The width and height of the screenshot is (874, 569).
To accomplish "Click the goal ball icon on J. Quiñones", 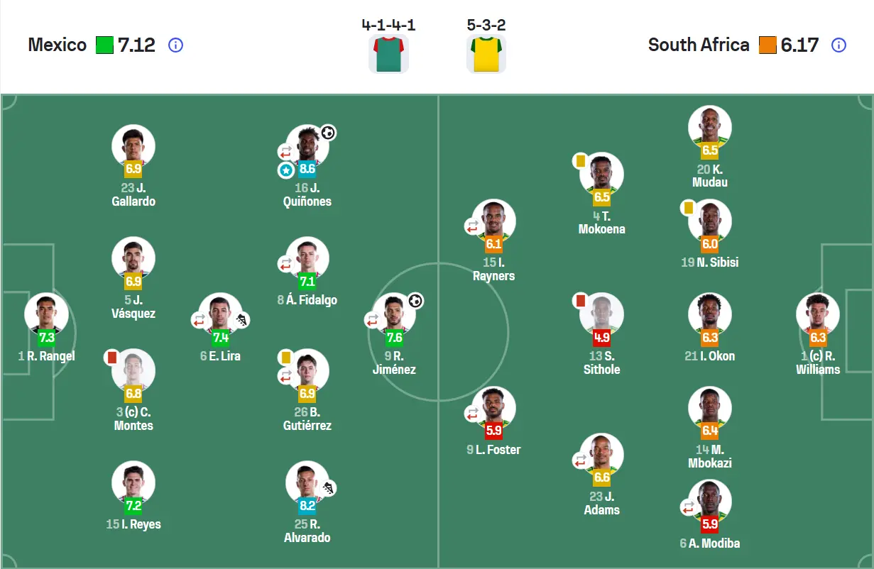I will point(327,133).
